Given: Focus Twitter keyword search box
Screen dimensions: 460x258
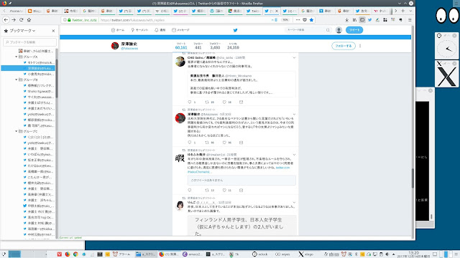Looking at the screenshot, I should [308, 30].
